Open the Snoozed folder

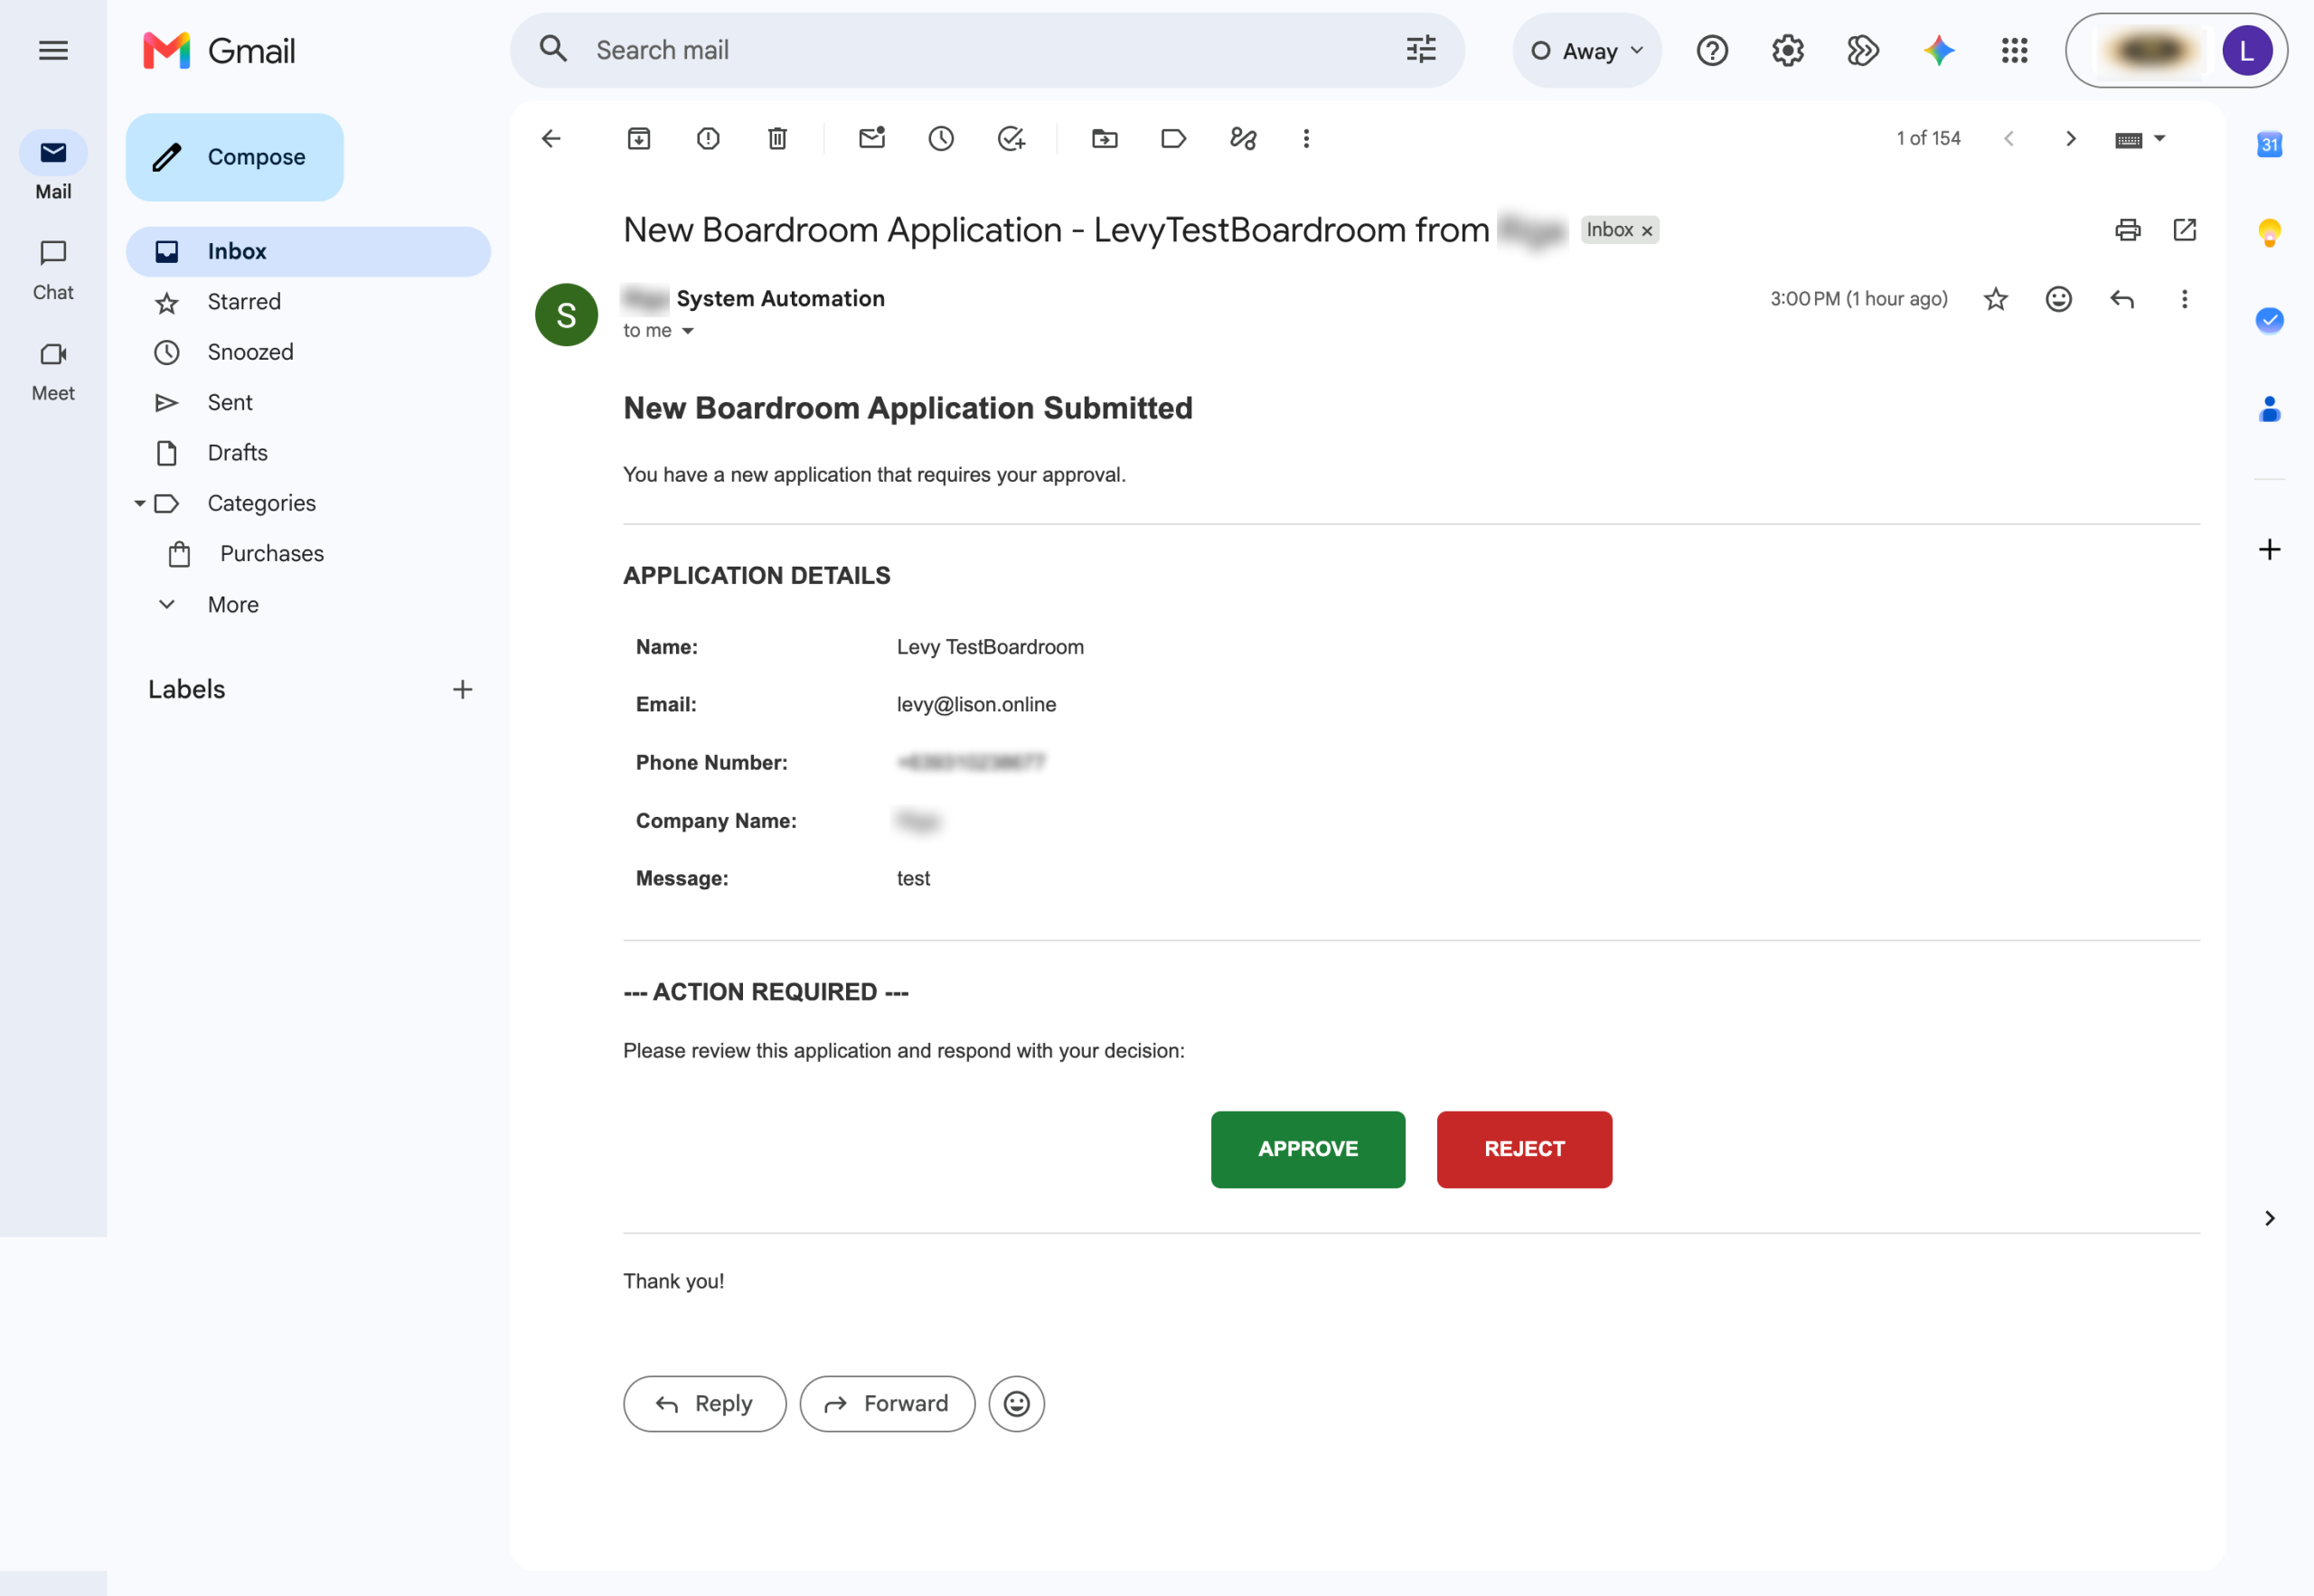[309, 352]
